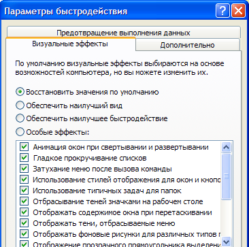Click the Параметры быстродействия title bar text
The height and width of the screenshot is (247, 249).
[66, 11]
